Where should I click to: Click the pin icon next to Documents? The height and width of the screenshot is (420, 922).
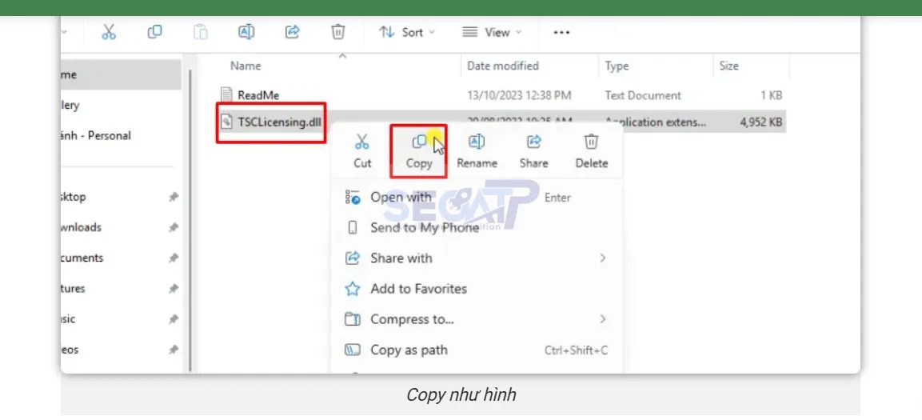click(x=174, y=258)
